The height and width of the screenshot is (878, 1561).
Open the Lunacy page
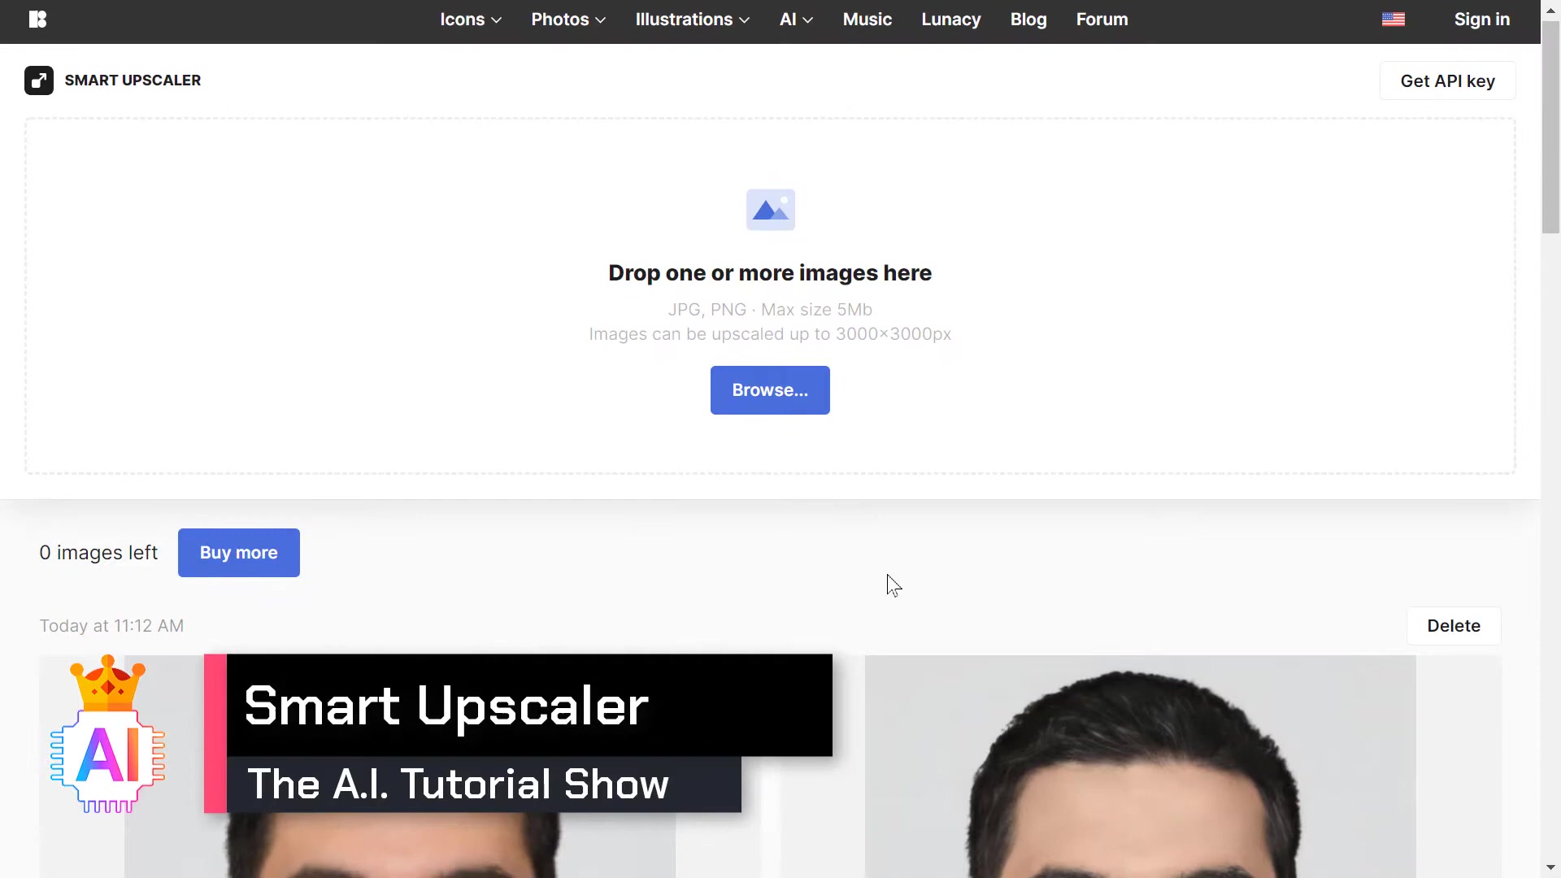[951, 20]
